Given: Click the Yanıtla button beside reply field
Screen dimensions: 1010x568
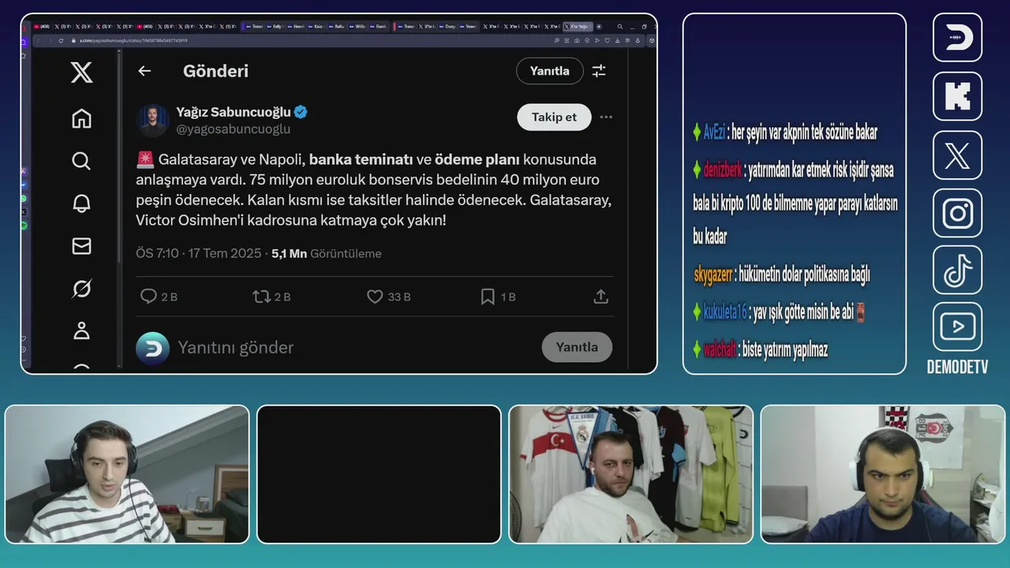Looking at the screenshot, I should 577,347.
